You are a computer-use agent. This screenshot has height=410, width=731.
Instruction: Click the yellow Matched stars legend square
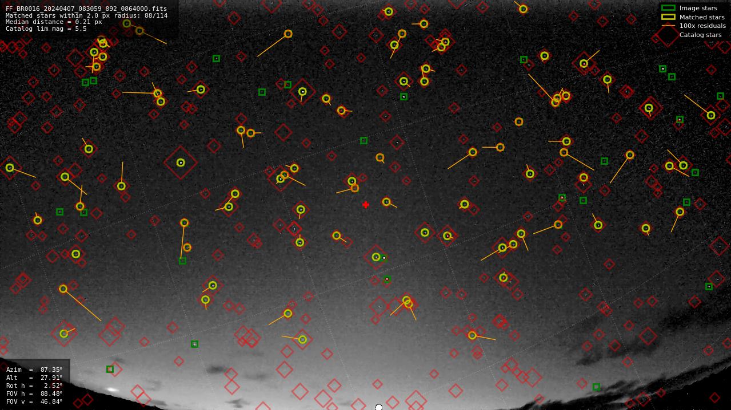pos(668,17)
